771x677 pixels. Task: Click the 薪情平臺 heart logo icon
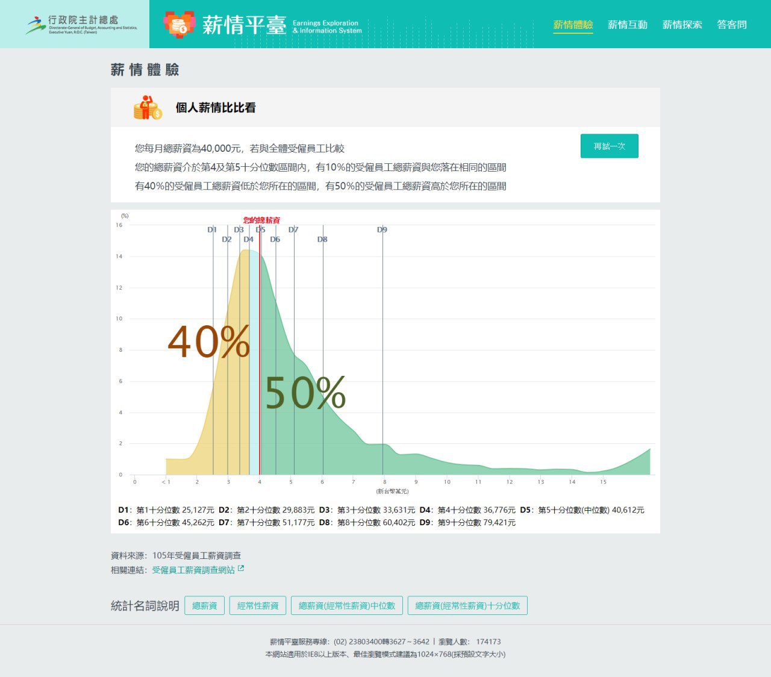tap(179, 25)
